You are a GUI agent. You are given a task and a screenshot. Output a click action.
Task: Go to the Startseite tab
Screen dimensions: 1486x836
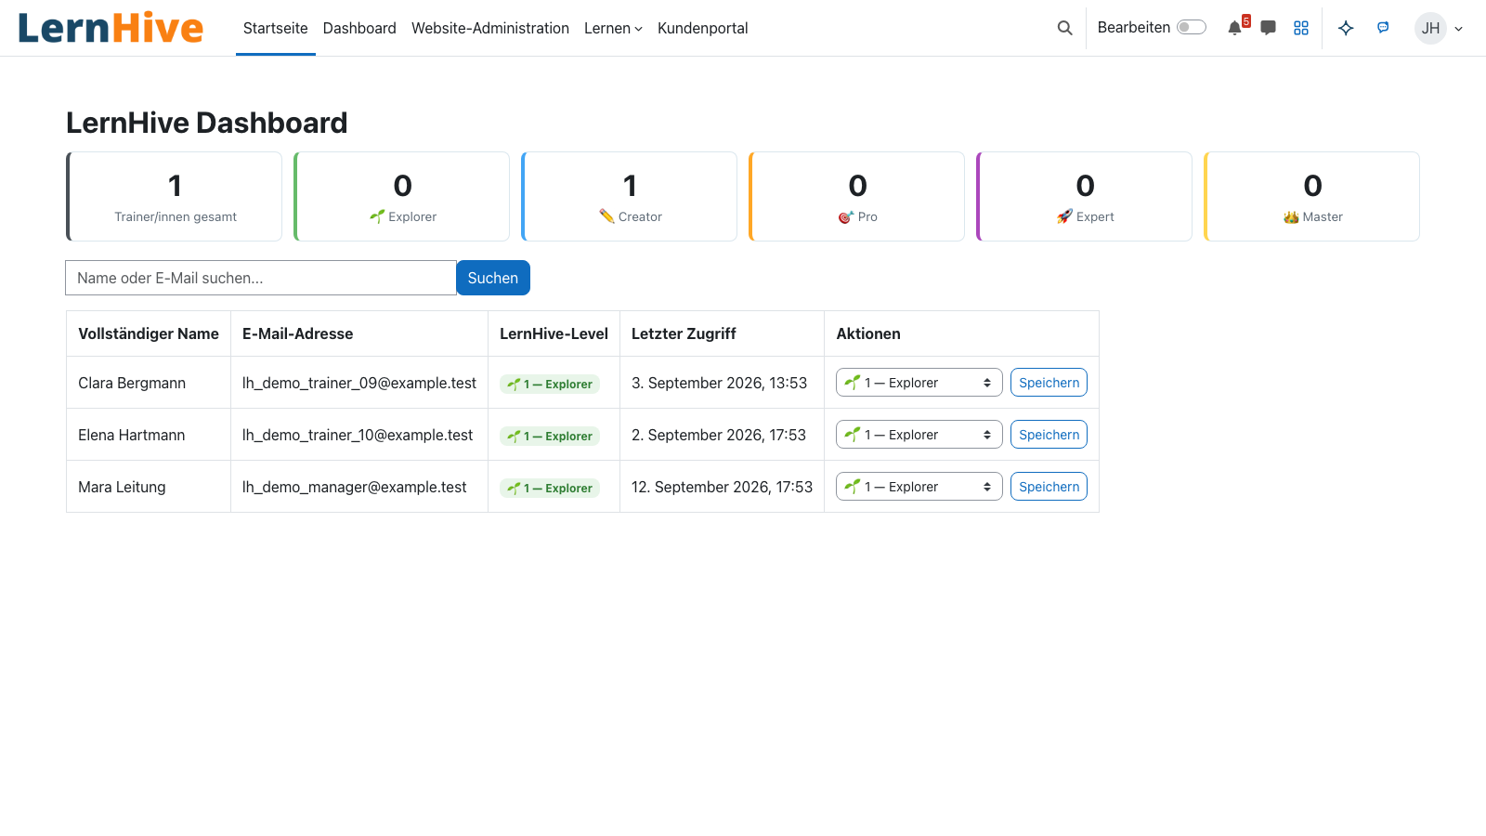click(275, 28)
